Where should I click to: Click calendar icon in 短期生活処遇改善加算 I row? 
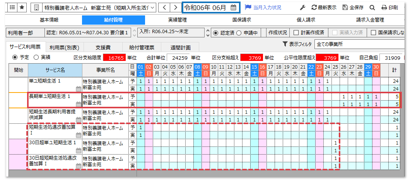coord(79,135)
